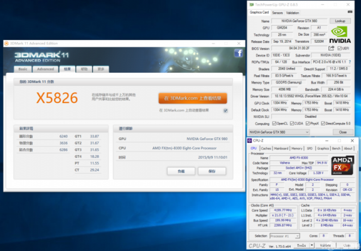Toggle the PhysX checkbox
This screenshot has width=361, height=251.
308,124
